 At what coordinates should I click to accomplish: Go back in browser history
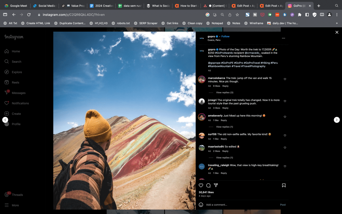[14, 15]
